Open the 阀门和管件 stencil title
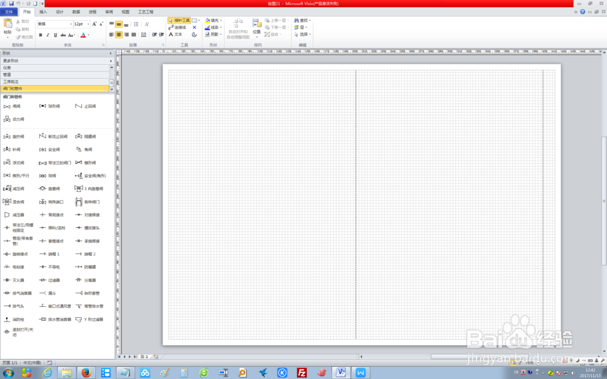607x379 pixels. click(55, 89)
